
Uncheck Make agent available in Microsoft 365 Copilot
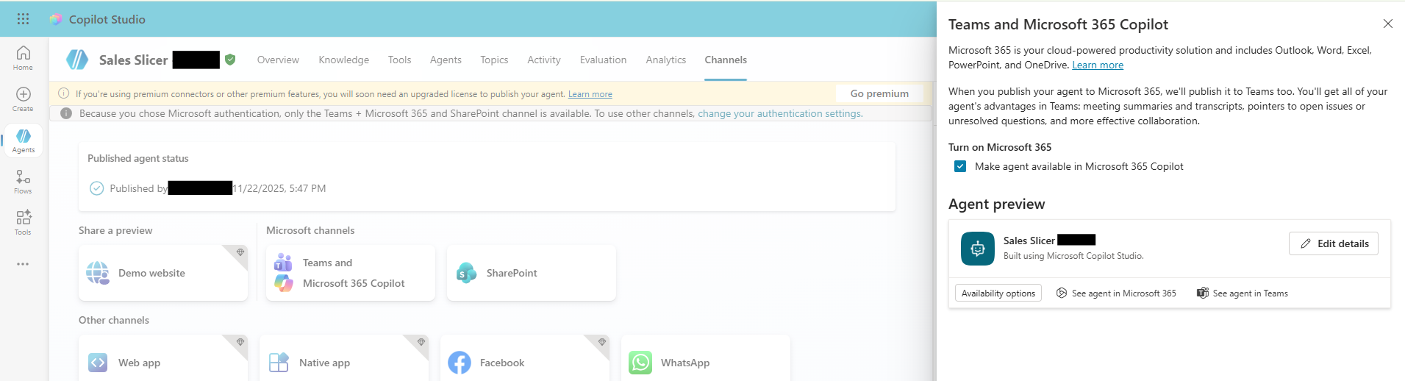[x=960, y=166]
